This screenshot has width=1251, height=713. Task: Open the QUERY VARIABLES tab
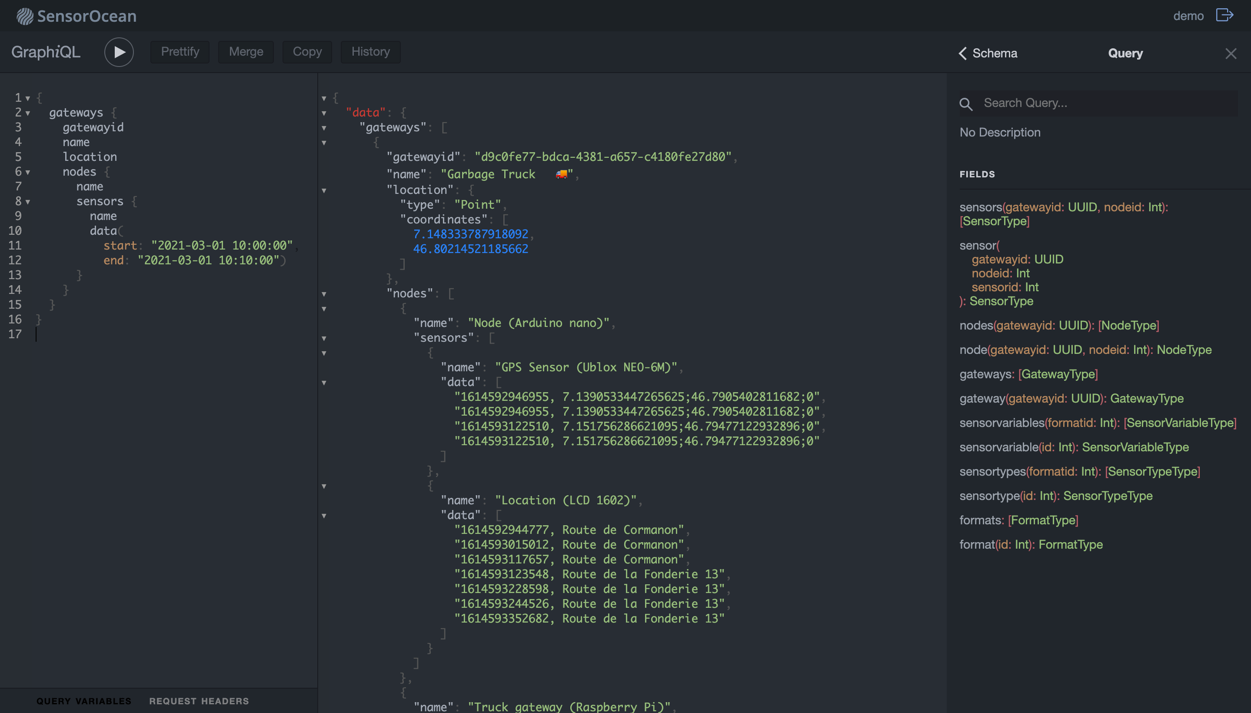(84, 700)
